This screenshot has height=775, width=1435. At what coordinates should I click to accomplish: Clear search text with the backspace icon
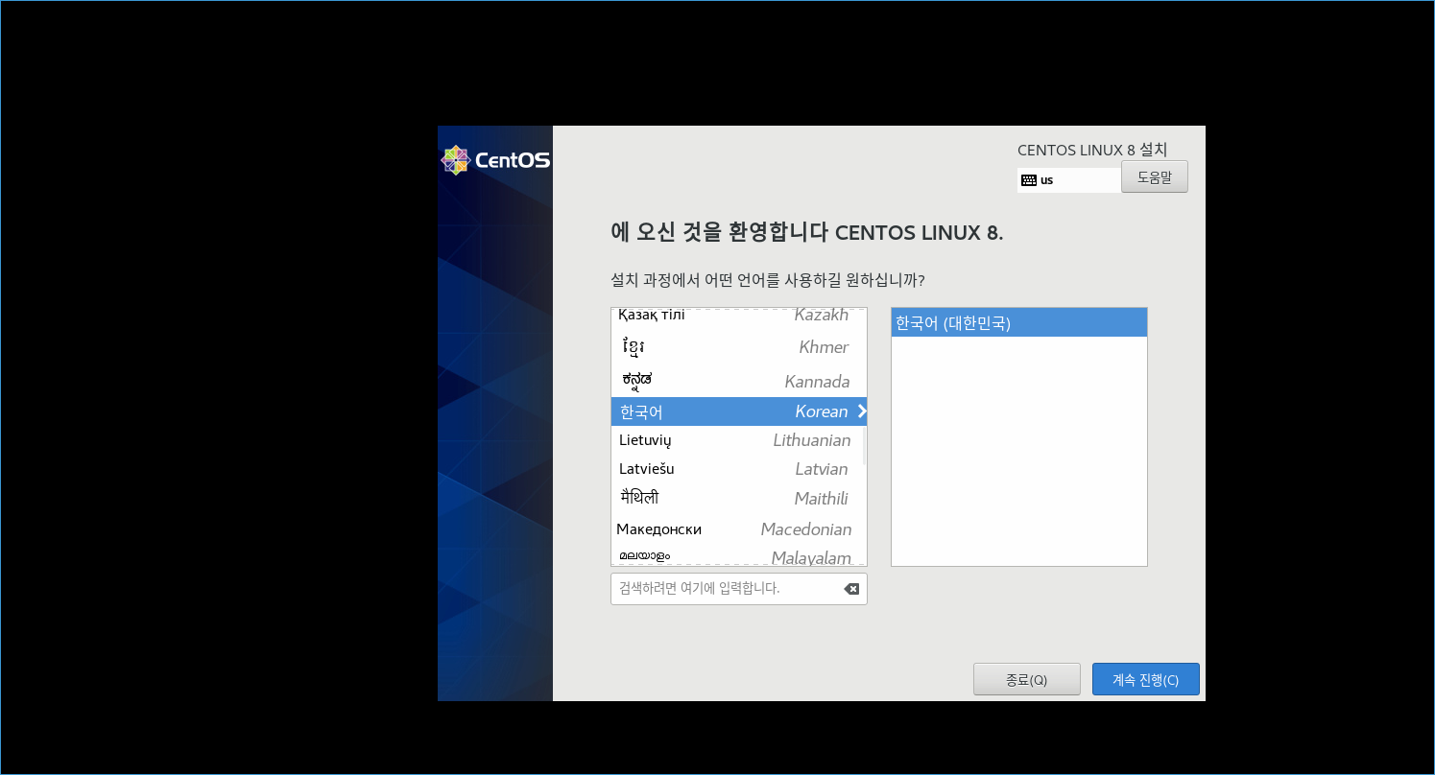click(851, 589)
